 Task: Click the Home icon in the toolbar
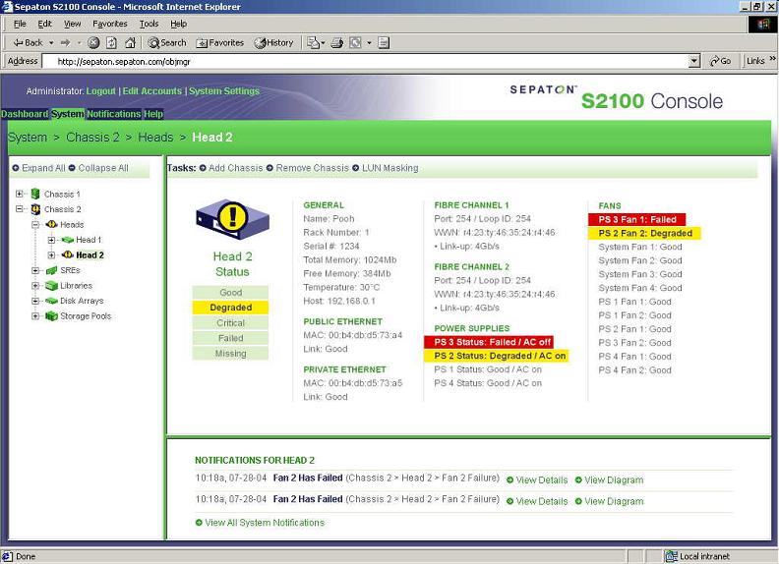click(x=130, y=42)
